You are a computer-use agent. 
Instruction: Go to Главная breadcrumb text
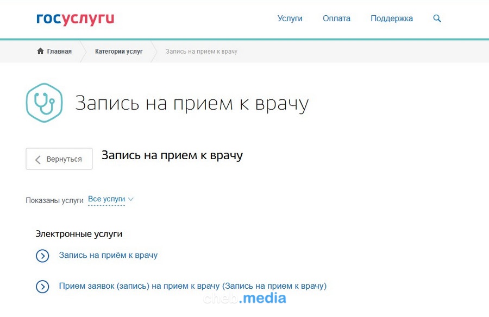pyautogui.click(x=59, y=52)
